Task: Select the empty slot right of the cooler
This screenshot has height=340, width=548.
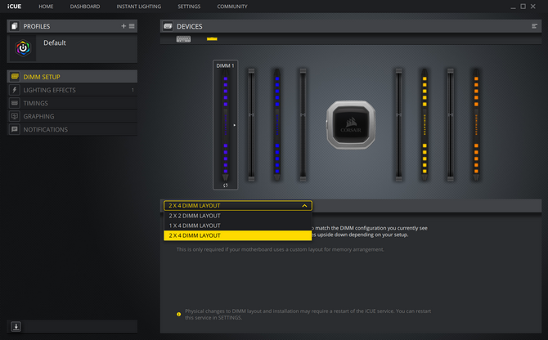Action: click(398, 124)
